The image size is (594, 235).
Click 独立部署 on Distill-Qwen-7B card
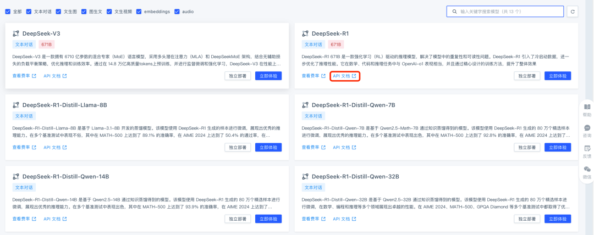click(x=527, y=147)
